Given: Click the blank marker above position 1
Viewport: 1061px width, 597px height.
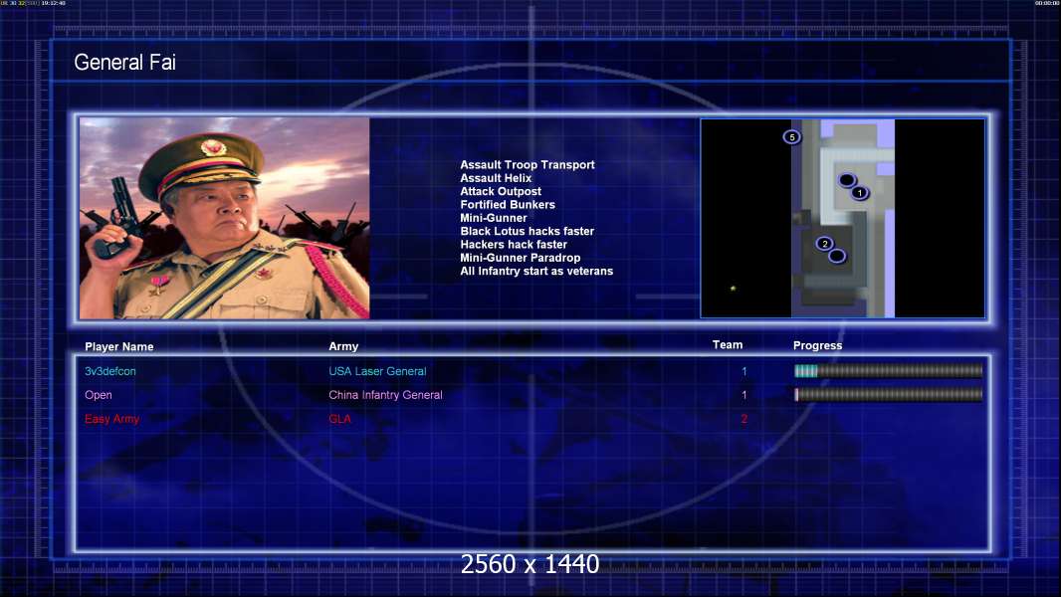Looking at the screenshot, I should tap(846, 180).
